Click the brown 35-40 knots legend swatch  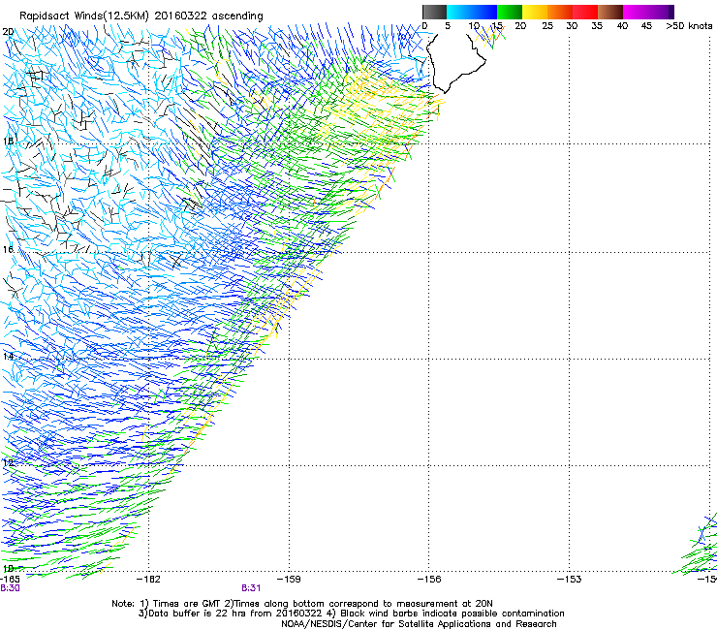click(610, 12)
